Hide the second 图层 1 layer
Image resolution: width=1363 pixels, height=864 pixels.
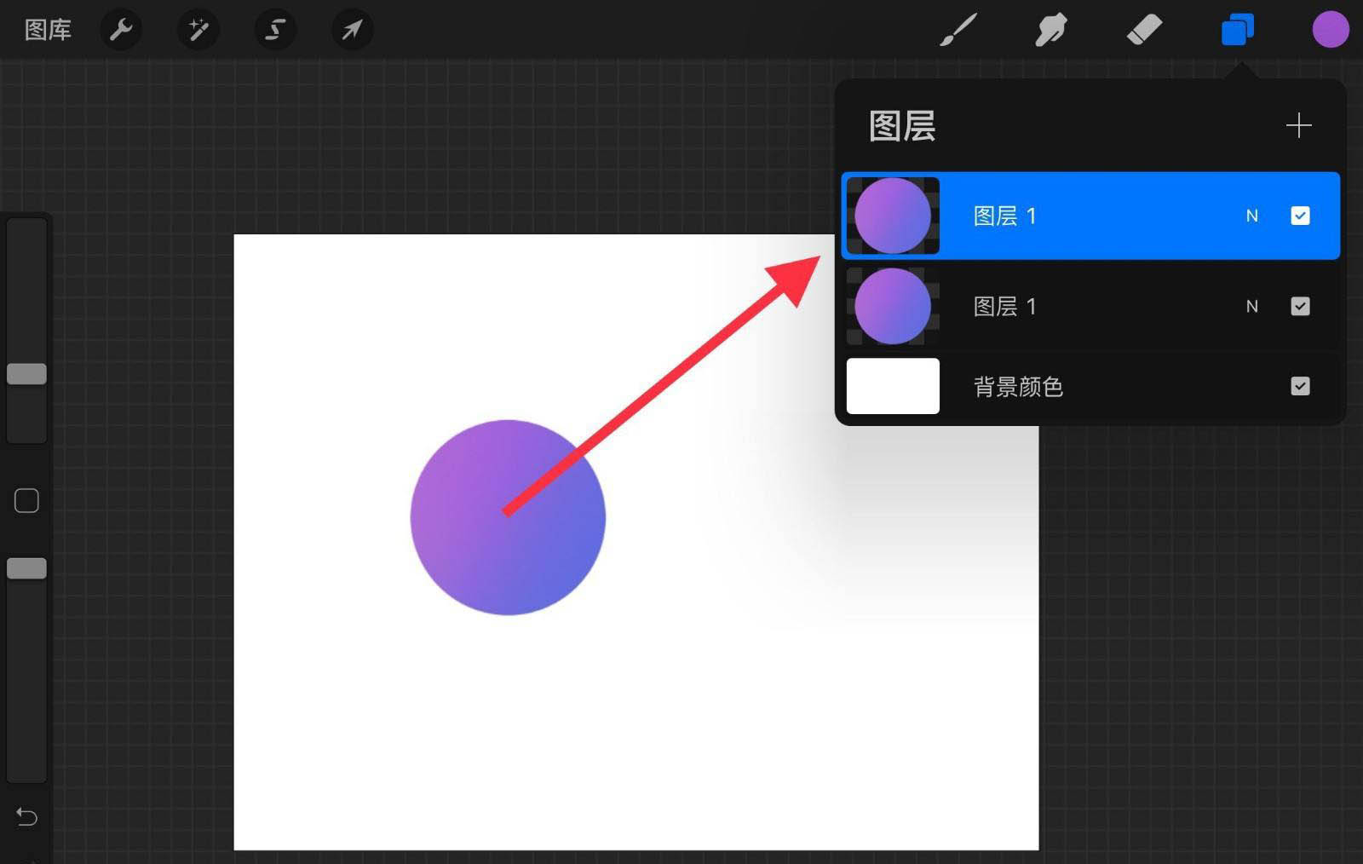click(1300, 306)
